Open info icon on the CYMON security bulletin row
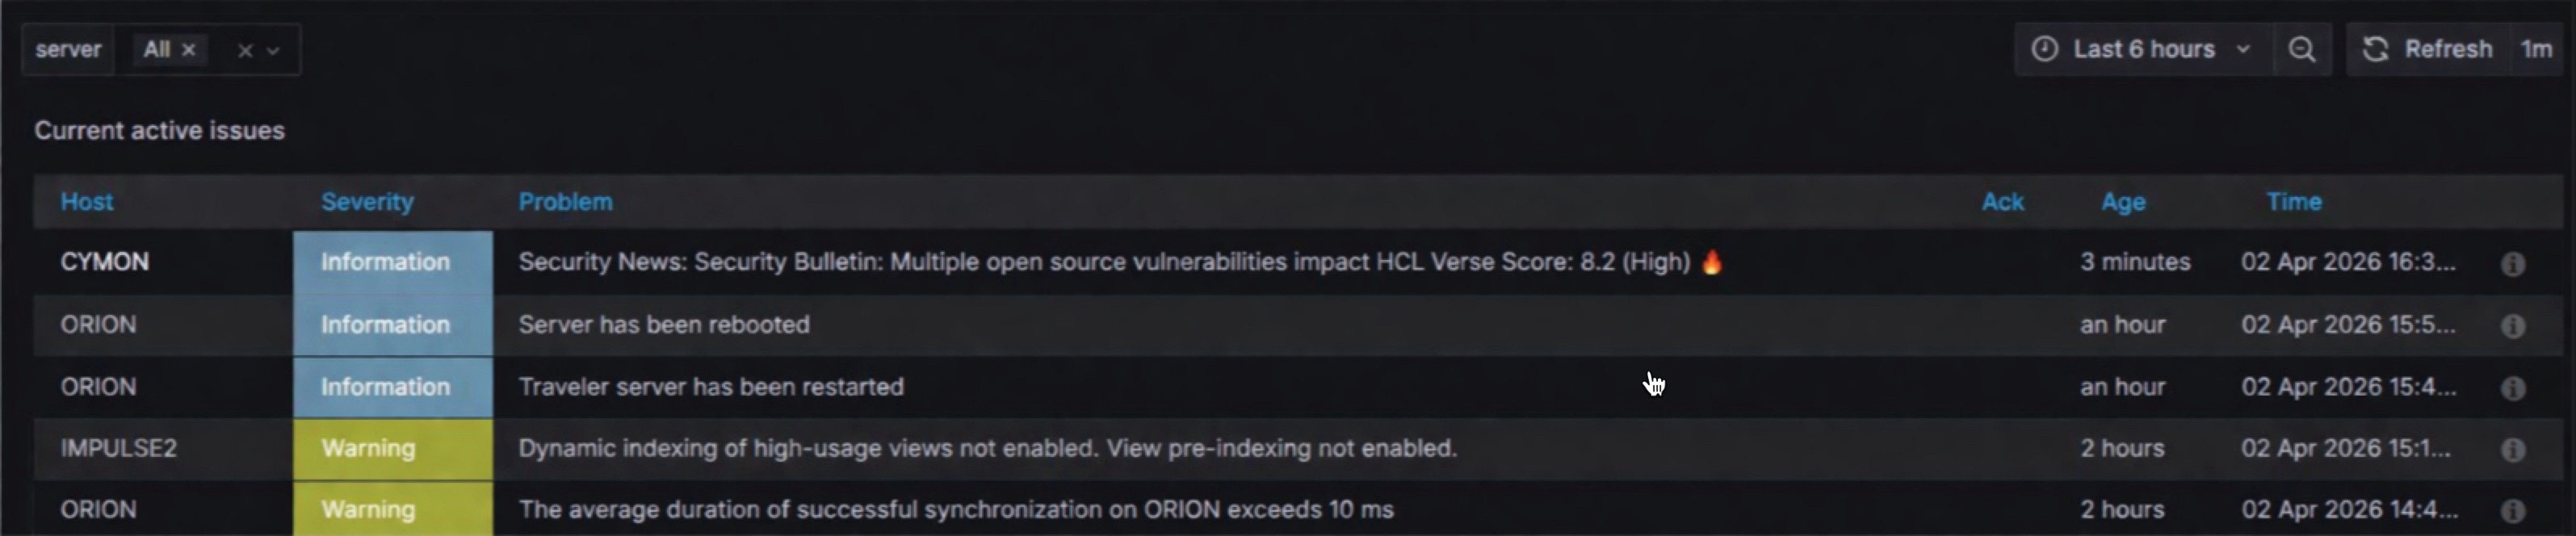Viewport: 2576px width, 536px height. (2513, 264)
